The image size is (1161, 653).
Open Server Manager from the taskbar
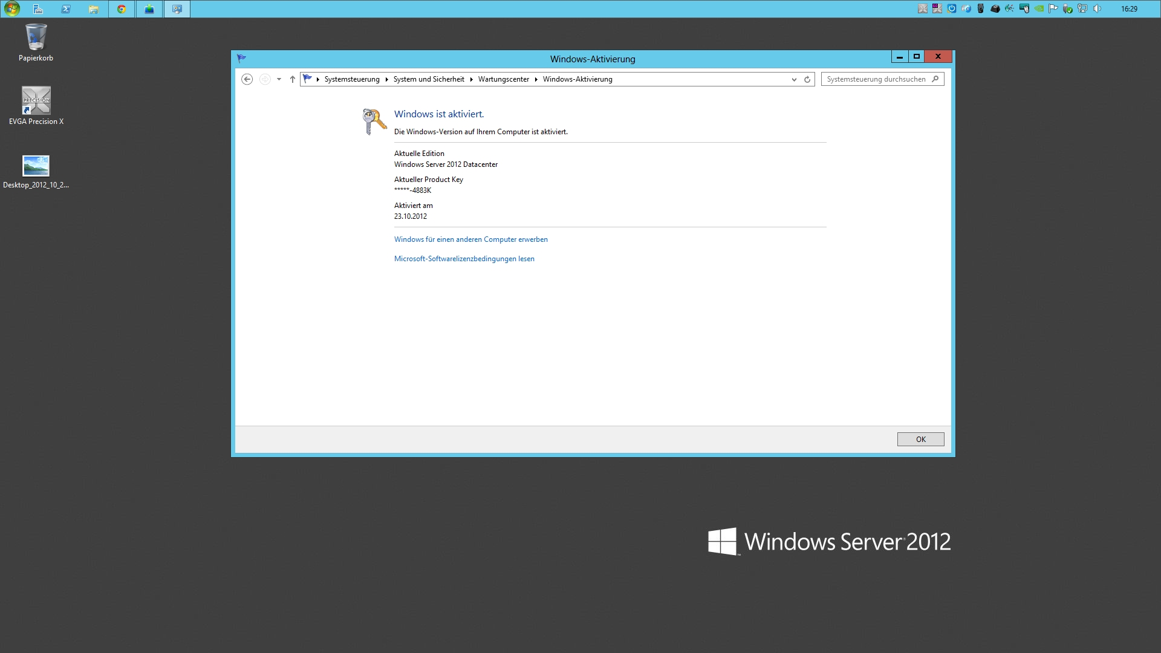(38, 9)
